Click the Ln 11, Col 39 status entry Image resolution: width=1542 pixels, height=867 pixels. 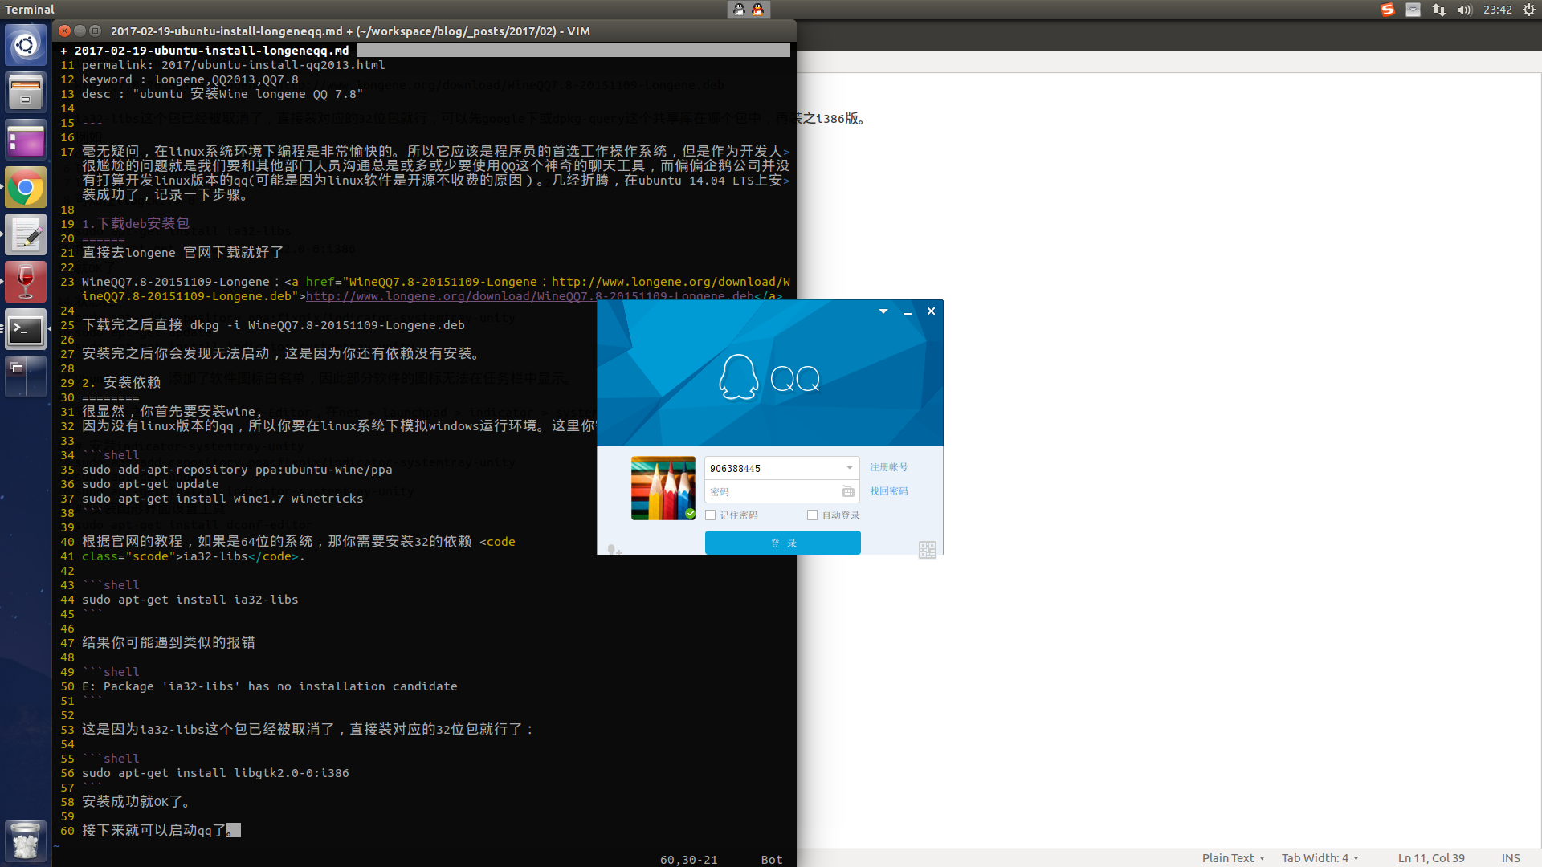1431,858
